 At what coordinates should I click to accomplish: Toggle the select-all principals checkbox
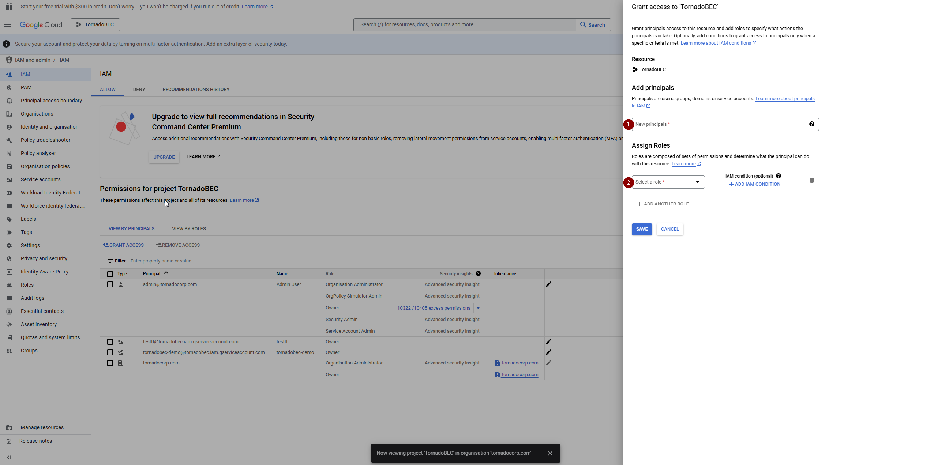(x=110, y=274)
